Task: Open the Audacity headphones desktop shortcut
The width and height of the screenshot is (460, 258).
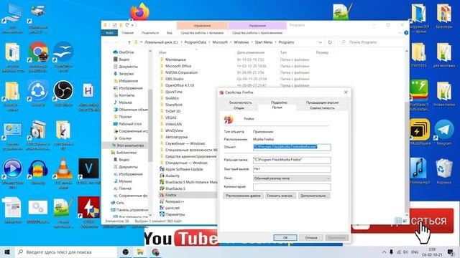Action: click(38, 172)
